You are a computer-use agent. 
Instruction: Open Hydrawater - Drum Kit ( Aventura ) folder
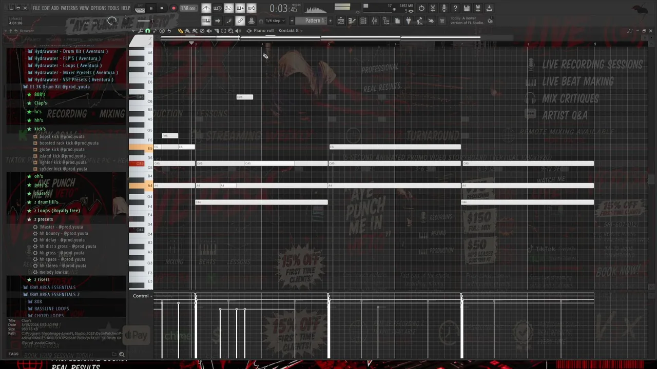pos(71,51)
